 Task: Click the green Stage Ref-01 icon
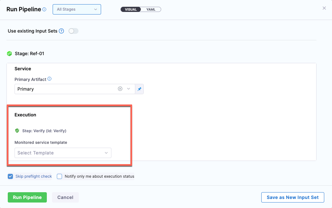9,54
